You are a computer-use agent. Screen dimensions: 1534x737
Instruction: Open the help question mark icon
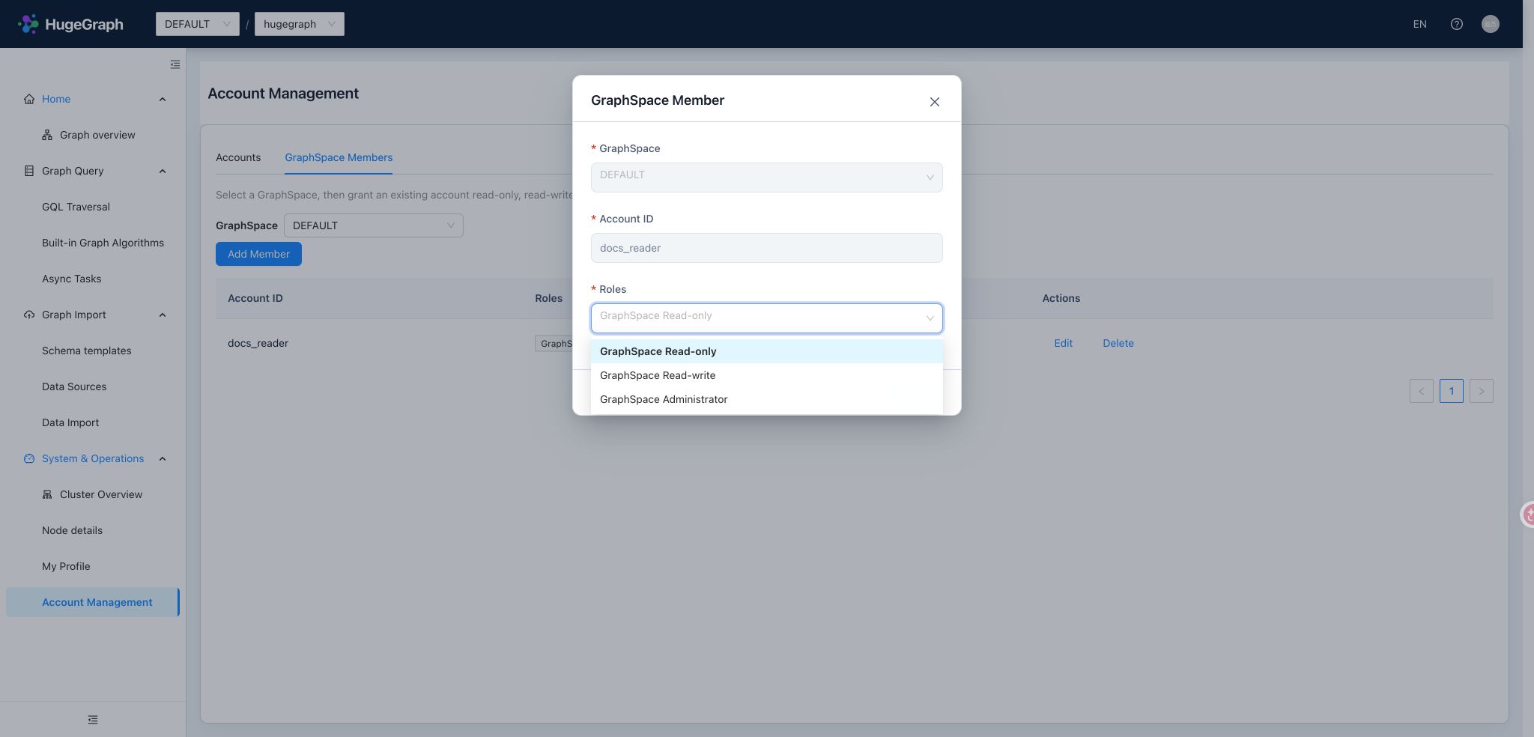pos(1456,24)
